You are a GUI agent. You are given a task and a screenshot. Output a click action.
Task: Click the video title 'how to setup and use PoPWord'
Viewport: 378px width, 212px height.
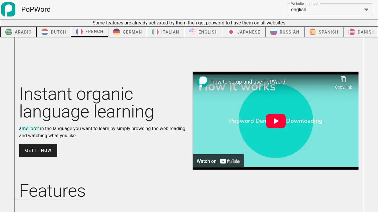tap(248, 82)
